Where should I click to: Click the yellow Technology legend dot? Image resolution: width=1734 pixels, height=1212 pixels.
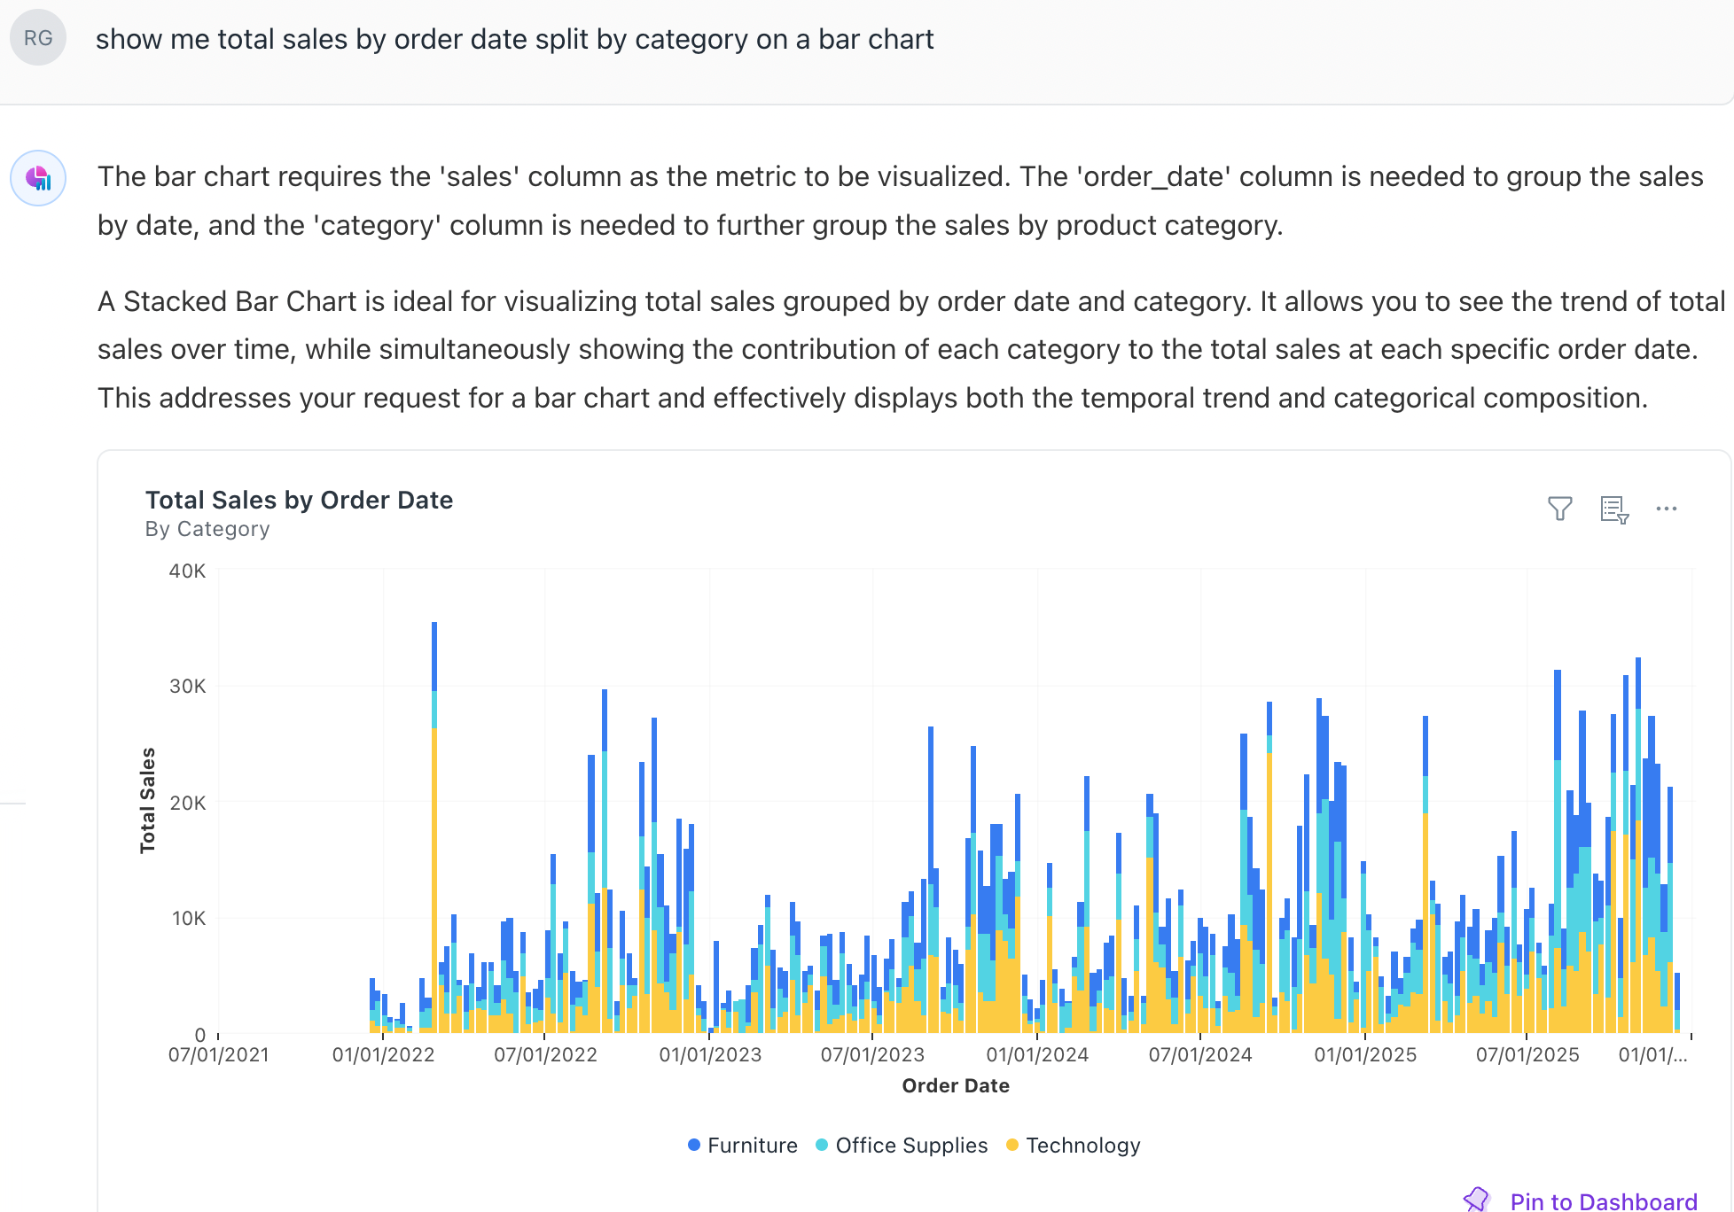pyautogui.click(x=1012, y=1145)
